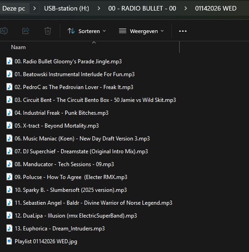Click mp3 icon of Music Maniac track
249x252 pixels.
9,138
